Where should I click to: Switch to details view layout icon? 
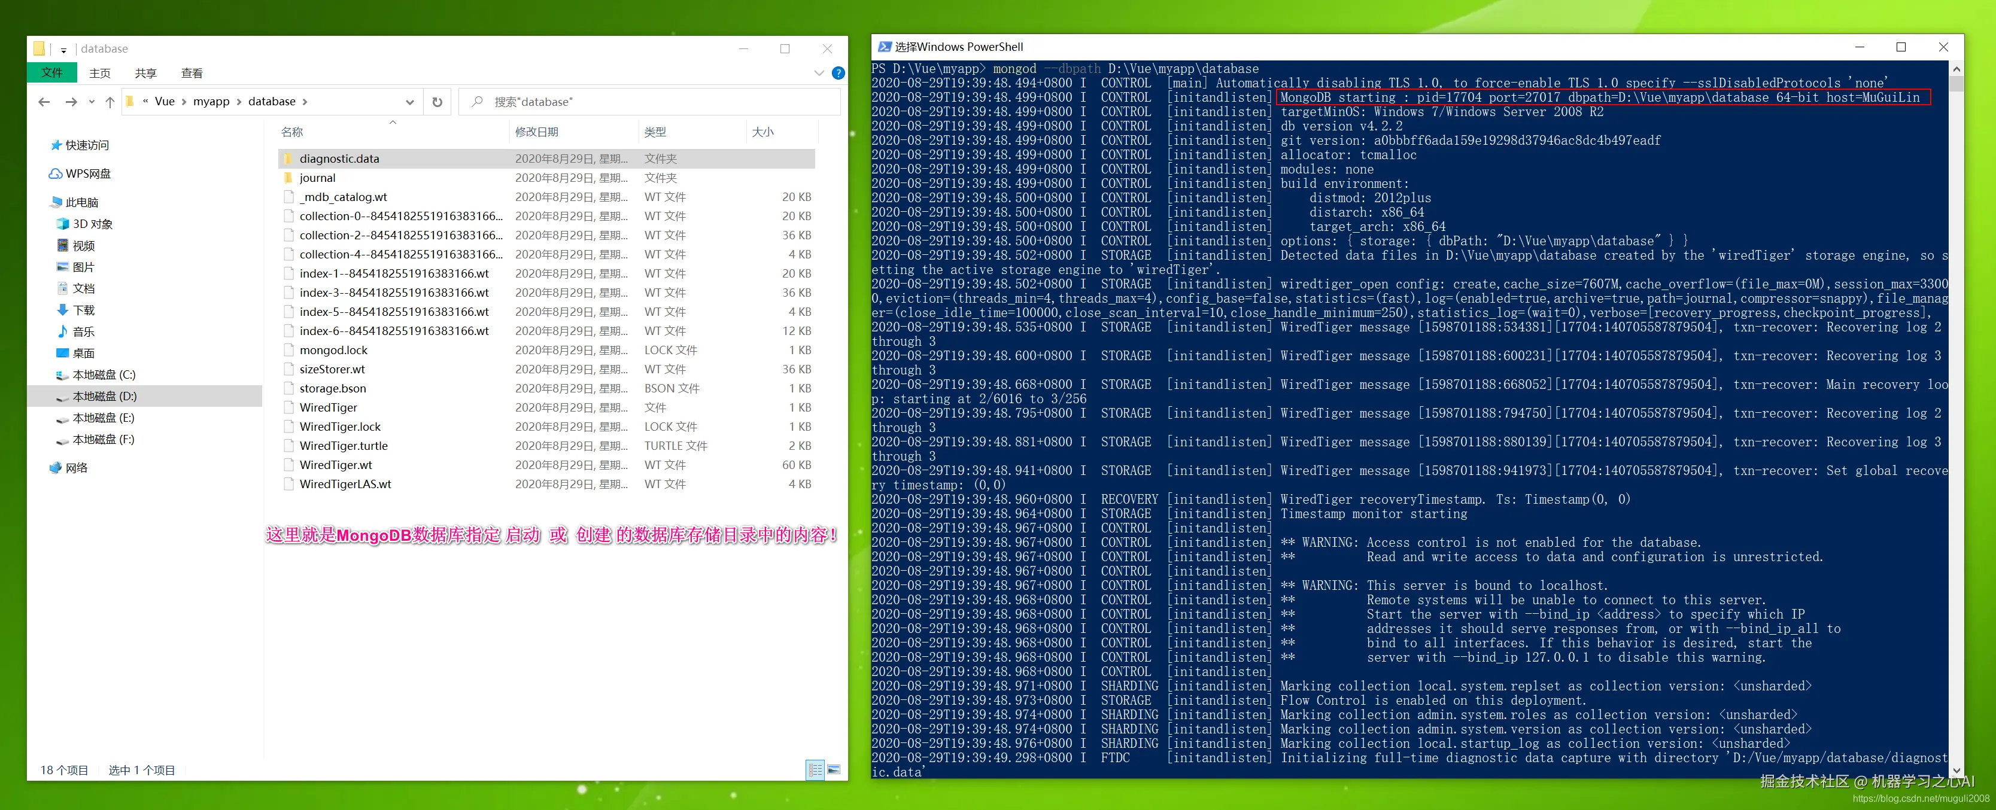(815, 770)
